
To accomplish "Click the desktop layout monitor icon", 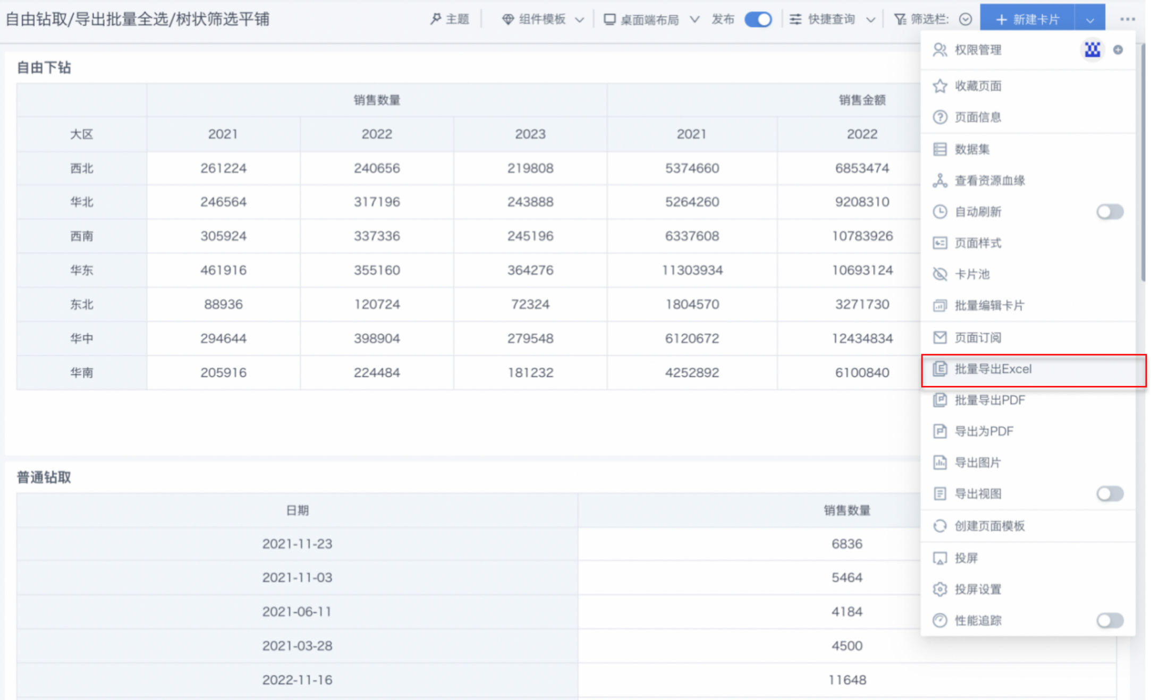I will 610,20.
